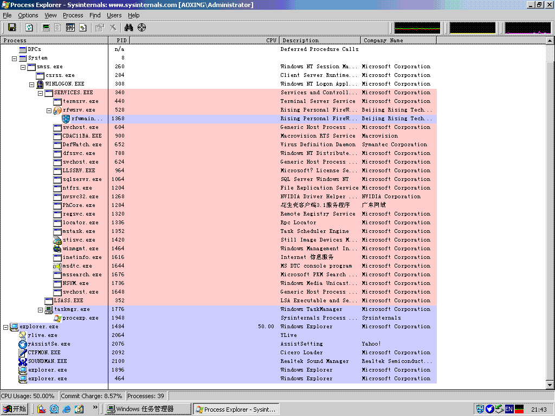Screen dimensions: 555x416
Task: Click the yAssistSe.exe icon
Action: pos(23,344)
